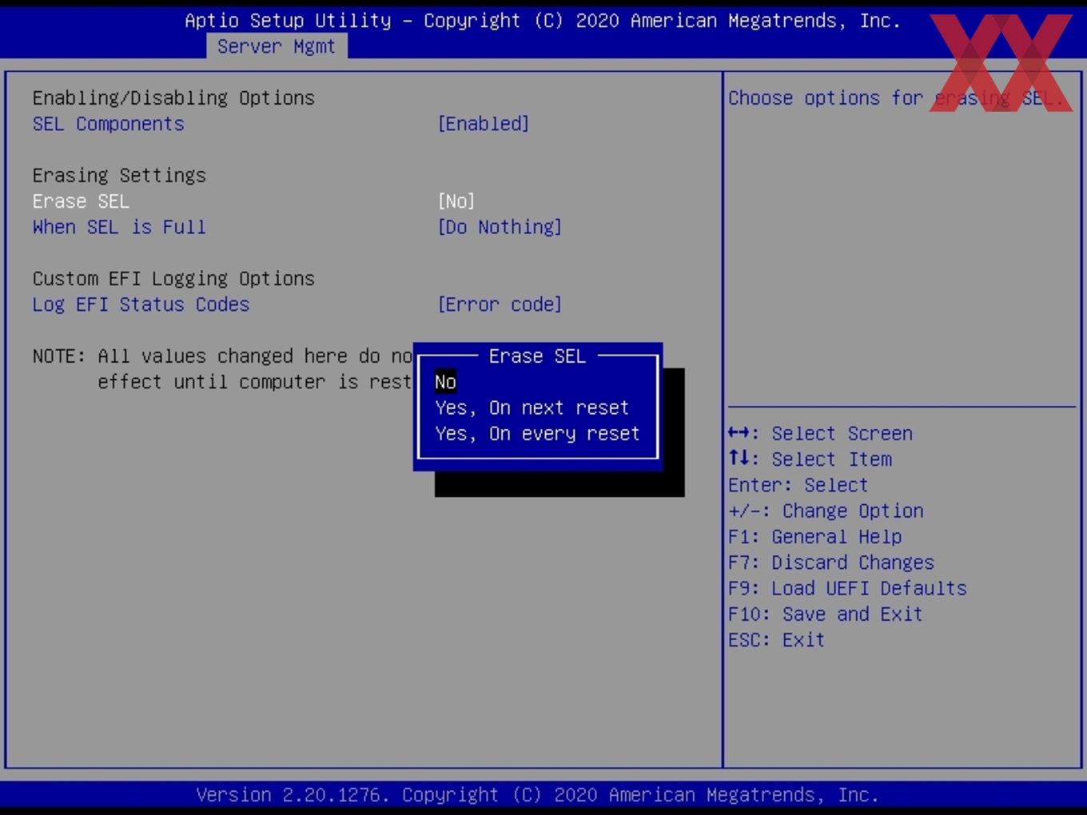The height and width of the screenshot is (815, 1087).
Task: Click the +/-: Change Option hint
Action: 826,511
